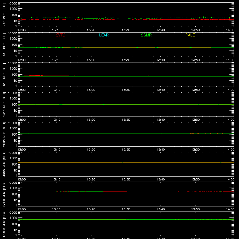
Task: Click 13:40 time label of 2695 MHz plot
Action: [160, 150]
